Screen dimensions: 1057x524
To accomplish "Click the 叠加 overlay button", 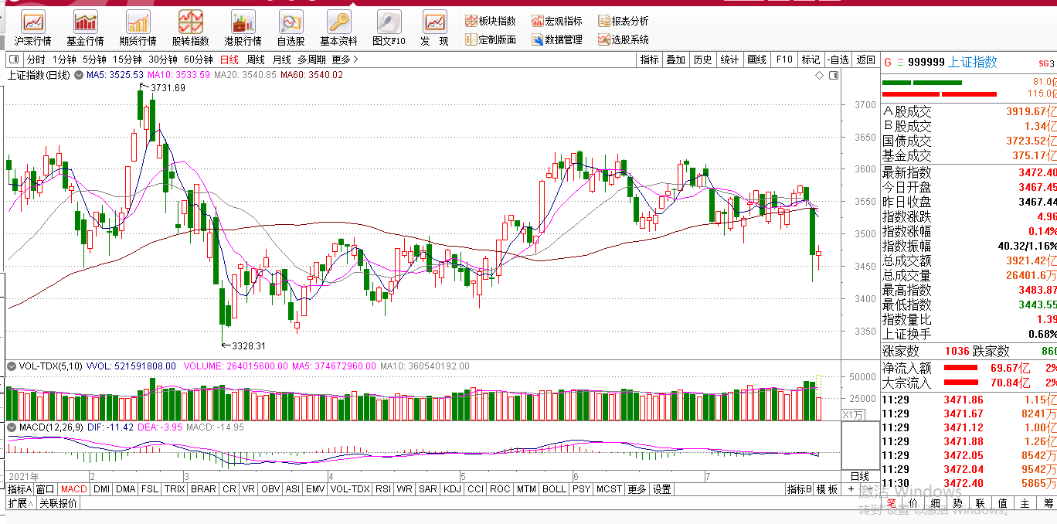I will (675, 60).
